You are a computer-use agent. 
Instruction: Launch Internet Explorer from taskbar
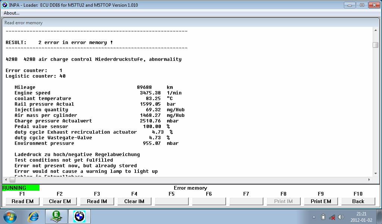point(33,217)
